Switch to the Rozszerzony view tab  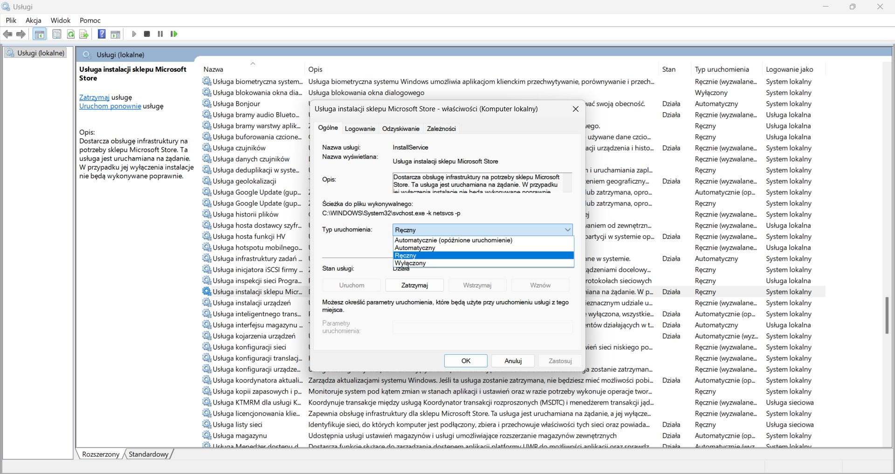click(101, 454)
